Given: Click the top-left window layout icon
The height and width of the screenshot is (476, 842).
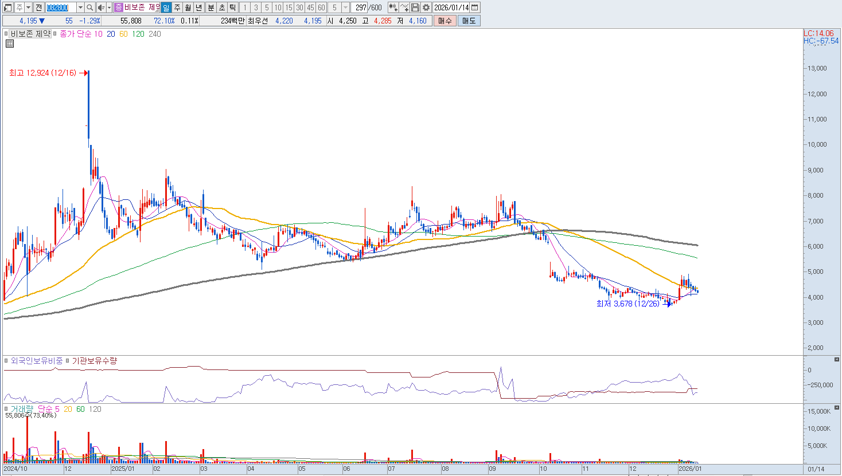Looking at the screenshot, I should coord(7,7).
